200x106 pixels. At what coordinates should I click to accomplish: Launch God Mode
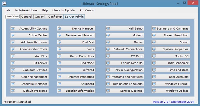pyautogui.click(x=76, y=63)
